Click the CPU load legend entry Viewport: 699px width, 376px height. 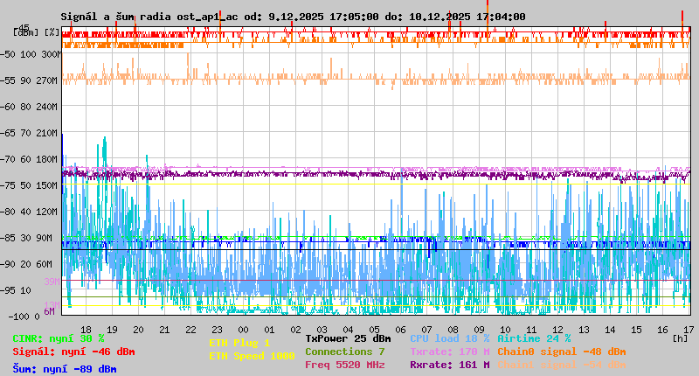click(x=449, y=338)
